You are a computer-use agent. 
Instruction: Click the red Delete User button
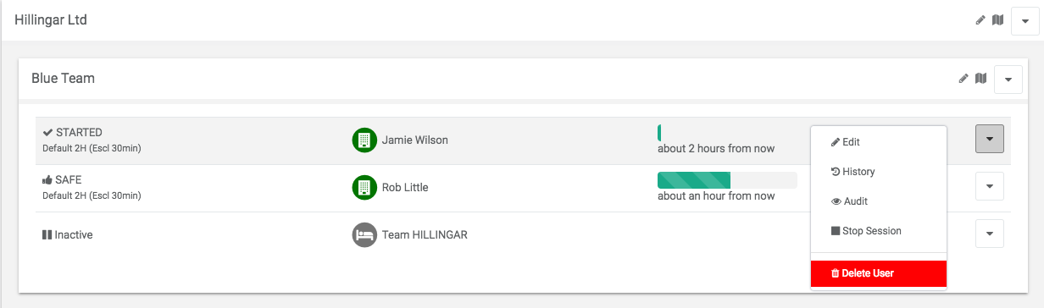tap(878, 273)
